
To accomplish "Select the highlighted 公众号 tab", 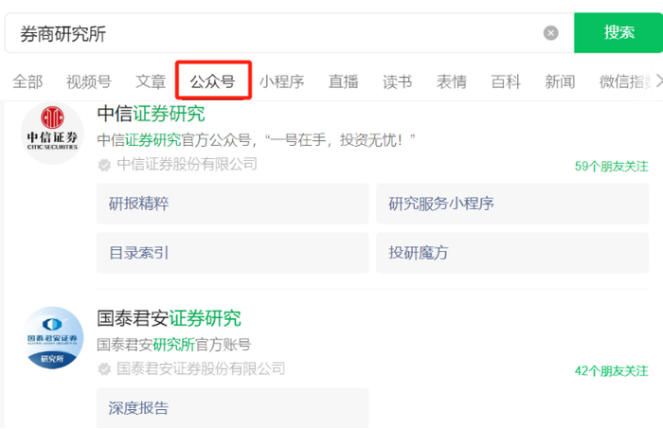I will click(213, 81).
